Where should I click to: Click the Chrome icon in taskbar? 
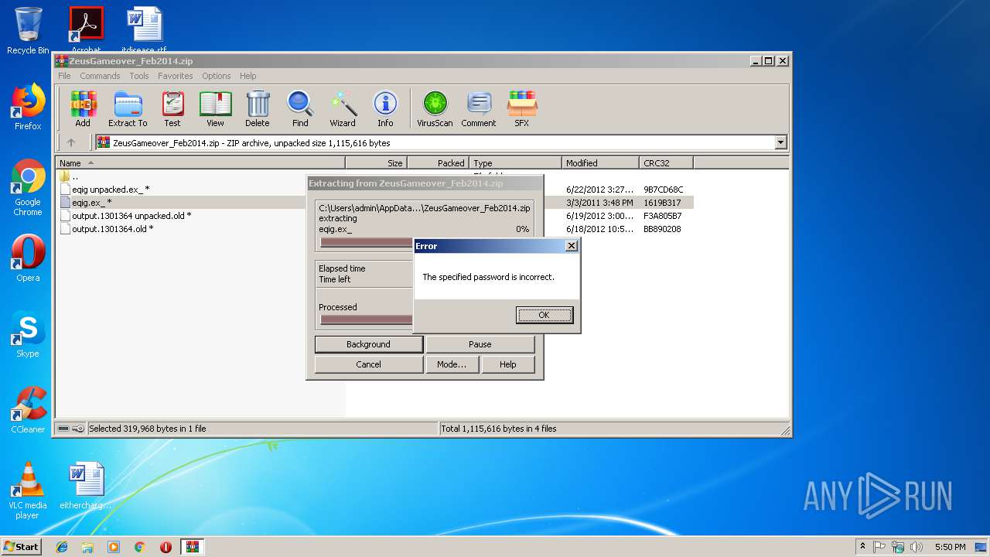click(139, 547)
